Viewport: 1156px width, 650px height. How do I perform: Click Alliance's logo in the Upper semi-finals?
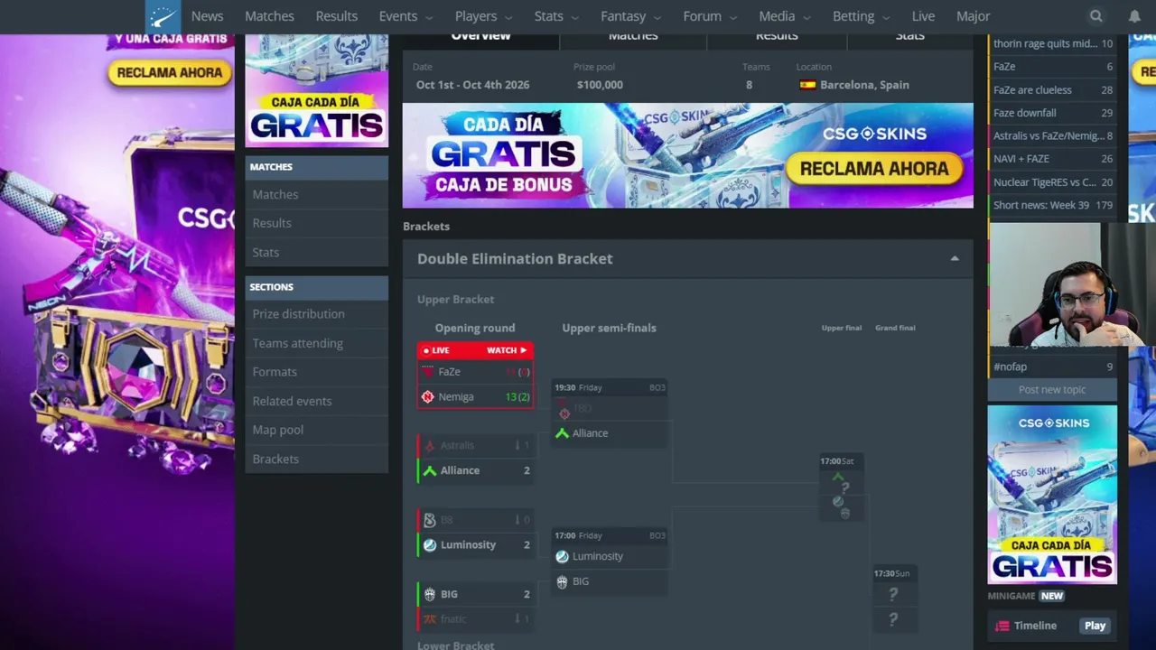pyautogui.click(x=562, y=433)
